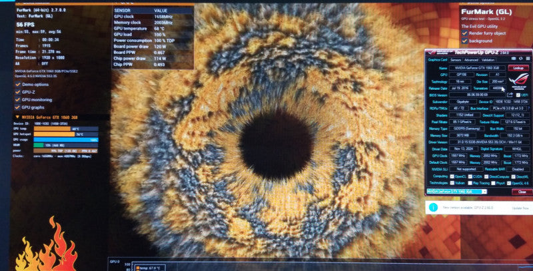Click Board power draw row in sensor table
Viewport: 533px width, 271px height.
point(153,47)
